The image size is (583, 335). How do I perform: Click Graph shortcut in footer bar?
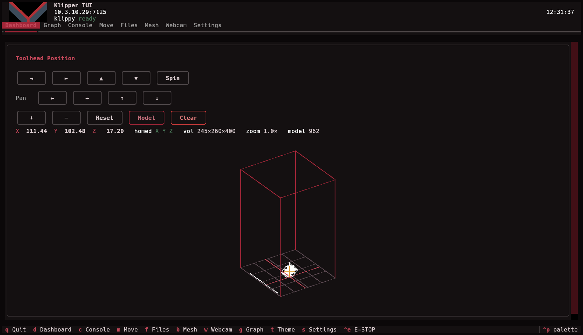tap(251, 329)
